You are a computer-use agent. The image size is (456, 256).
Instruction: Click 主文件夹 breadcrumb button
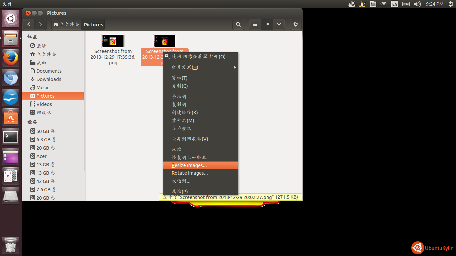(x=66, y=25)
